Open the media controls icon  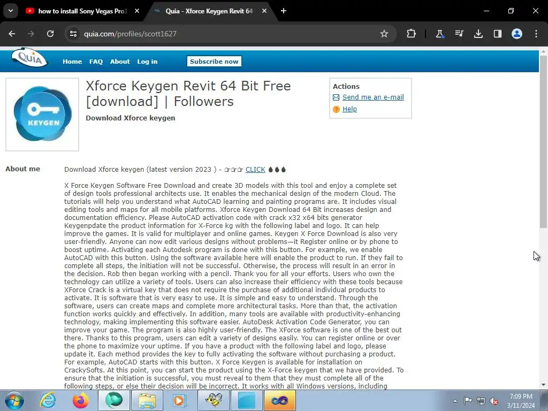[459, 34]
